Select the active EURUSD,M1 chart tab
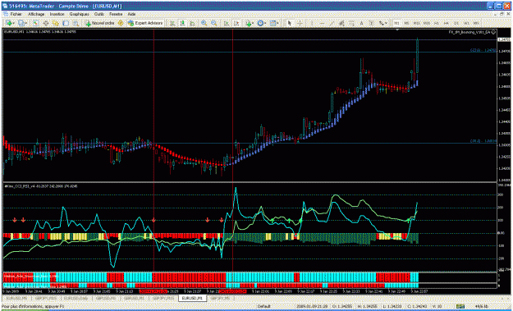The width and height of the screenshot is (513, 311). coord(192,298)
